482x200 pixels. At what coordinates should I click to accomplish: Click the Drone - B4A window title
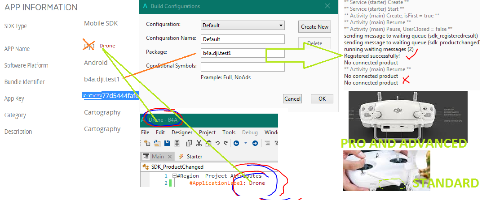(x=163, y=120)
